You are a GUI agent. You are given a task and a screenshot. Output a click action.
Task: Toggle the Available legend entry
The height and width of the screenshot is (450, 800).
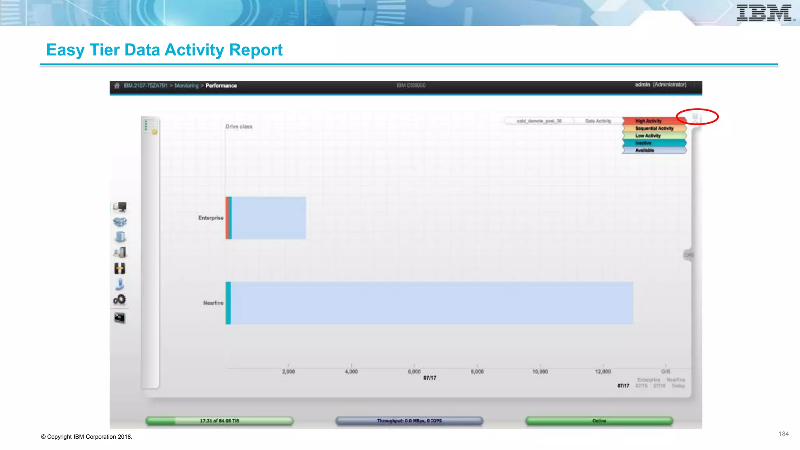(x=654, y=150)
